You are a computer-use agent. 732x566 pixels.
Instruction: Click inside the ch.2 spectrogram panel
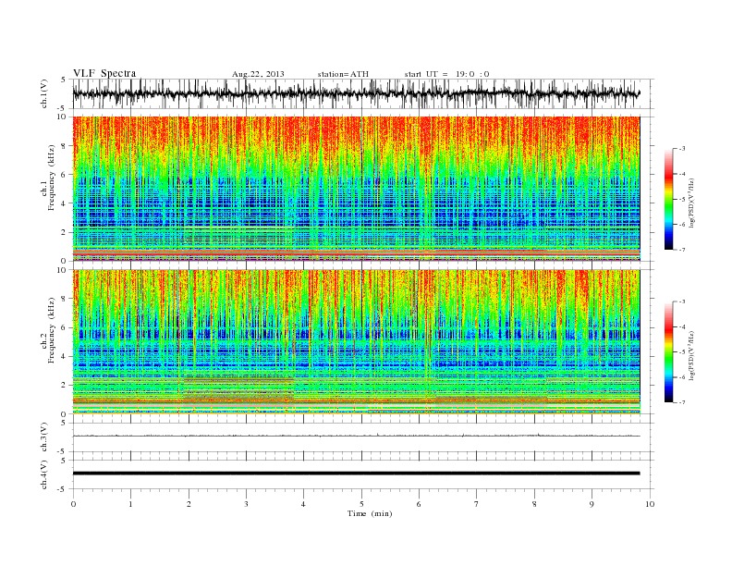[x=356, y=341]
